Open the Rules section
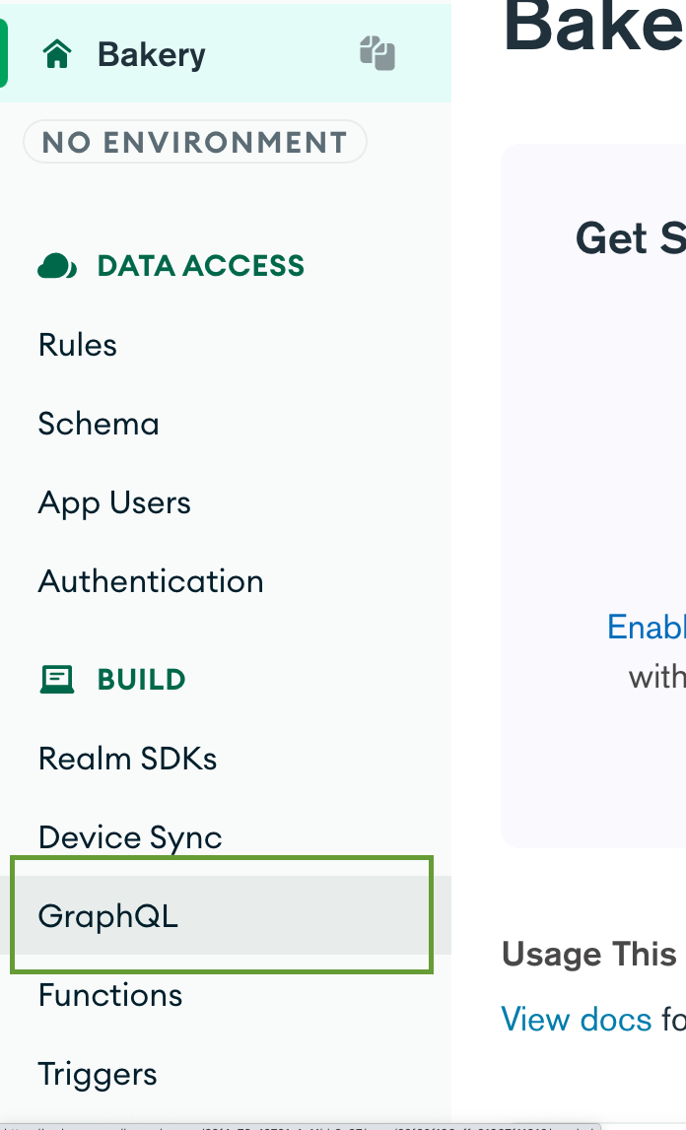 pyautogui.click(x=77, y=345)
